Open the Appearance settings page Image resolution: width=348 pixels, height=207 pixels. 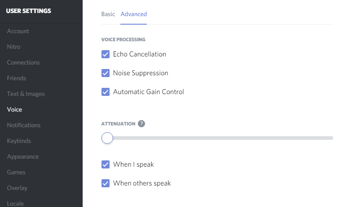[22, 157]
